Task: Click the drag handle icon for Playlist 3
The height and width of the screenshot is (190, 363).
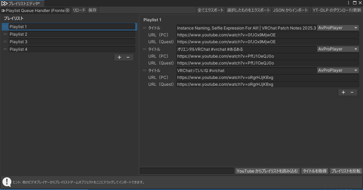Action: 5,41
